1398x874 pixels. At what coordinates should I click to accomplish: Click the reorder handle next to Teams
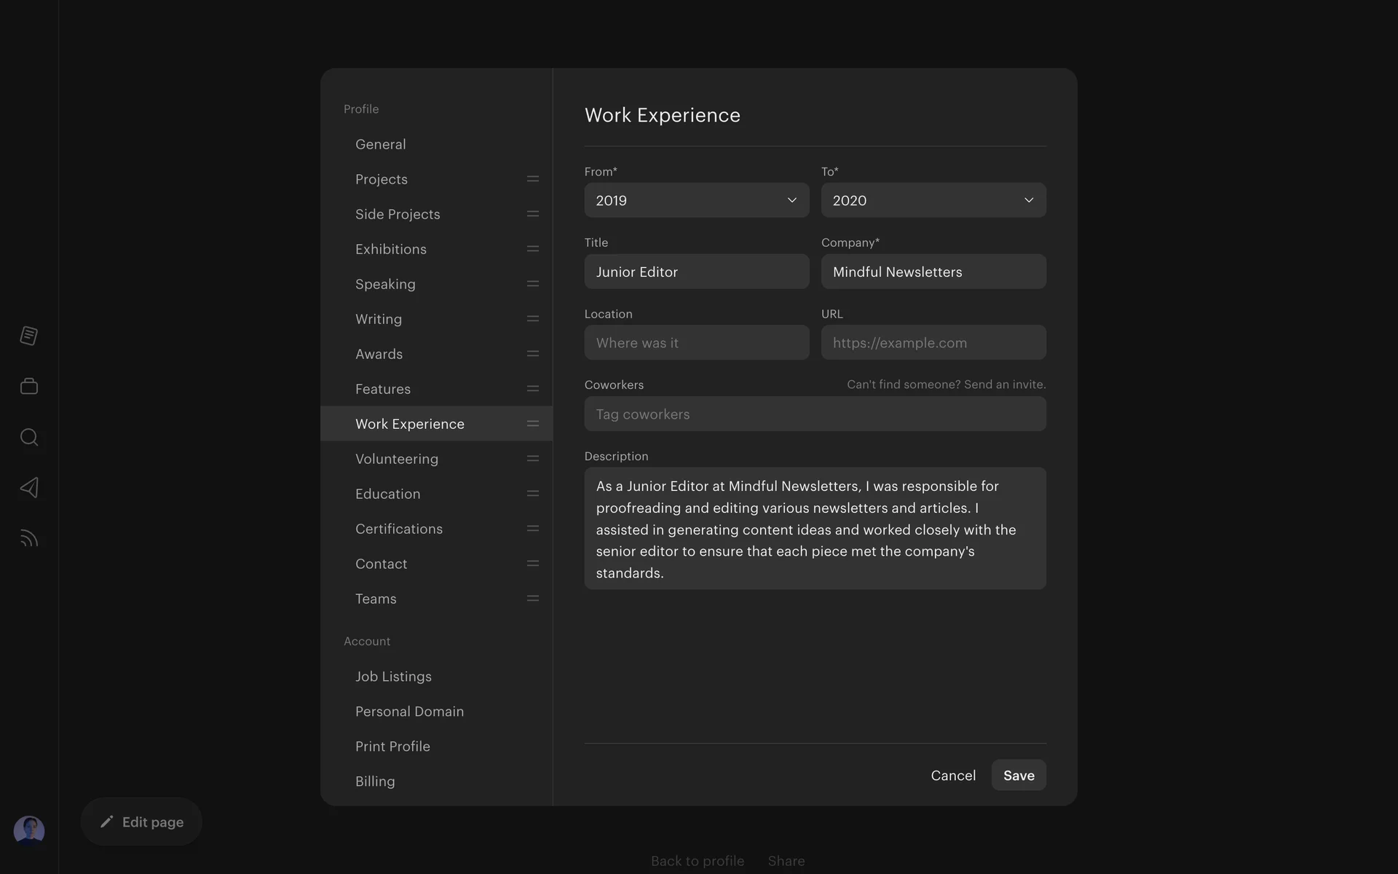[533, 599]
